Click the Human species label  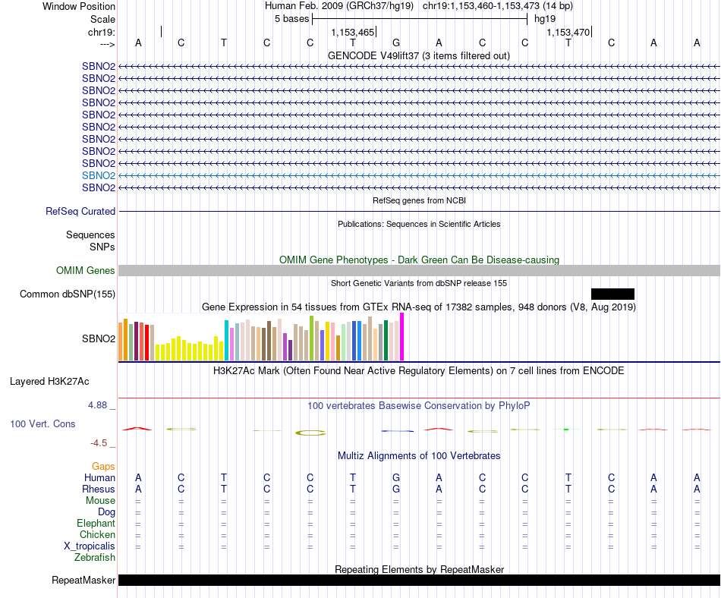pos(99,477)
